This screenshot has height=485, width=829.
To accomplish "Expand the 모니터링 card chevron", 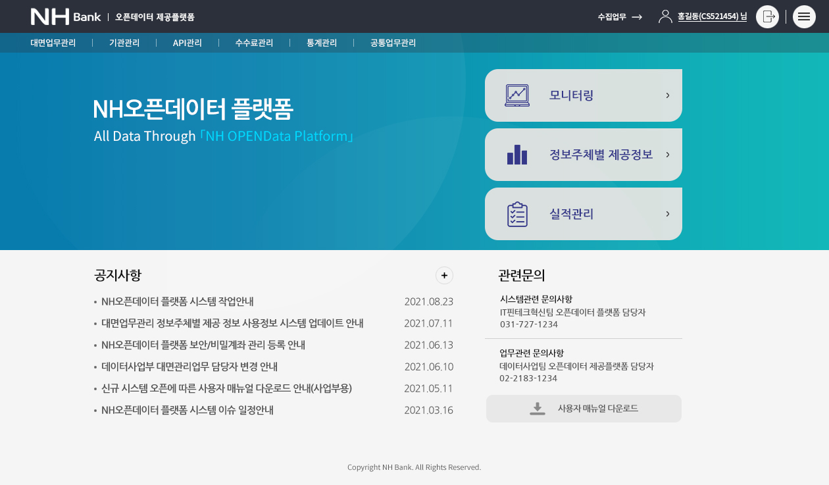I will pos(668,95).
